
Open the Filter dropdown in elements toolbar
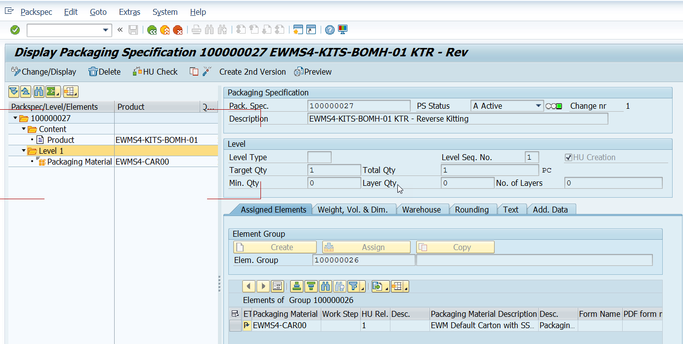tap(356, 286)
